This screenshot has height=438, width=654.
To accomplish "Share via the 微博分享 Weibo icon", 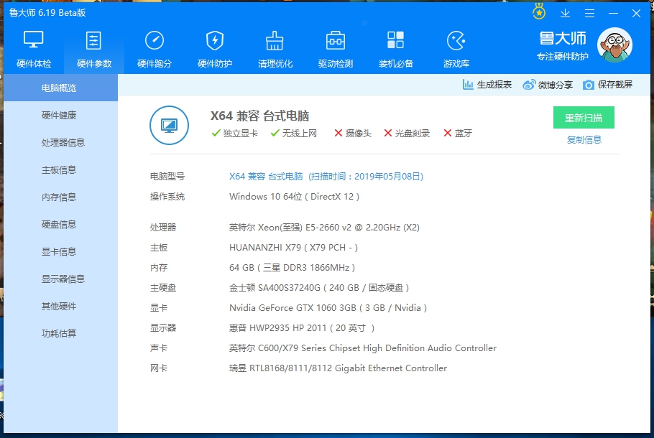I will point(529,85).
